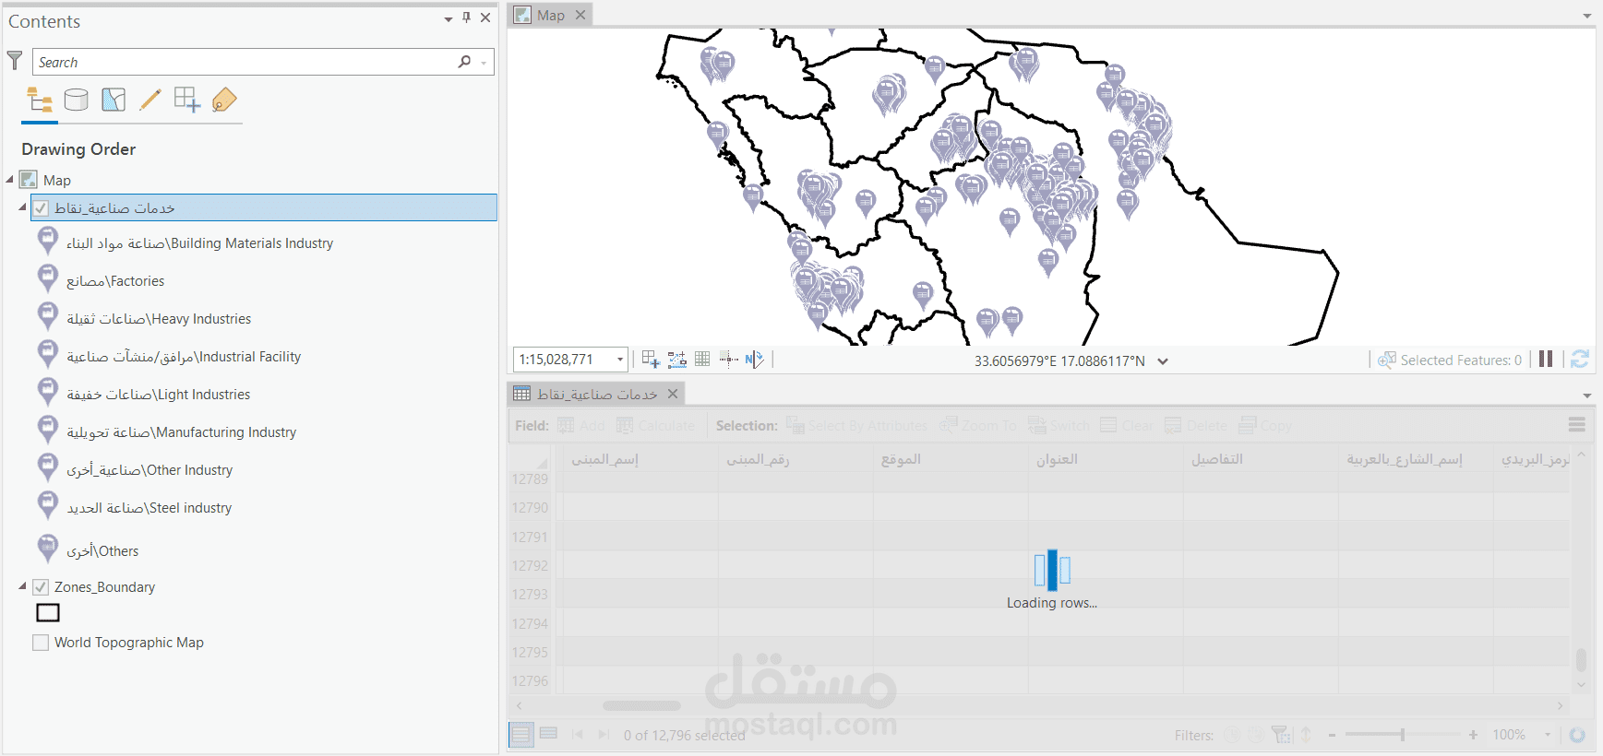Click Add field button
The image size is (1603, 756).
(581, 425)
